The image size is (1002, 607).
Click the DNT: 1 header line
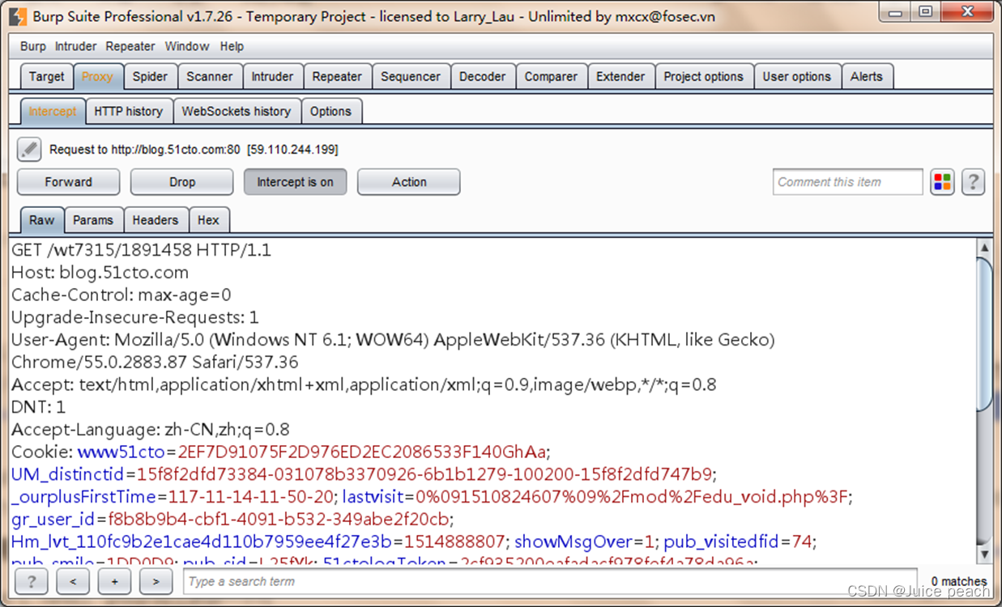pos(38,407)
